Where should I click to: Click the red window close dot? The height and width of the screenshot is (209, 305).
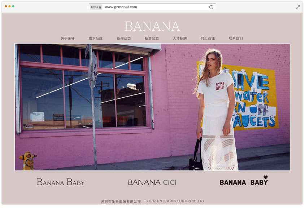(x=6, y=6)
